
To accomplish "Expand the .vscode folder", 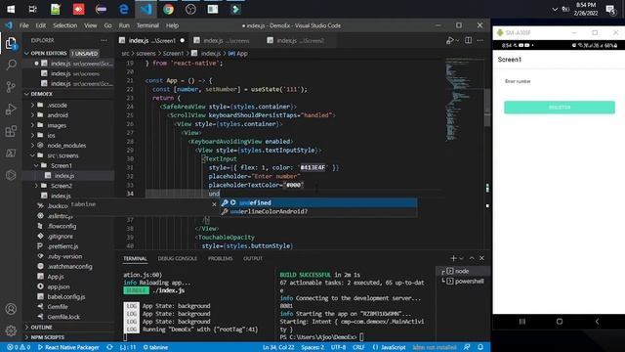I will point(32,105).
